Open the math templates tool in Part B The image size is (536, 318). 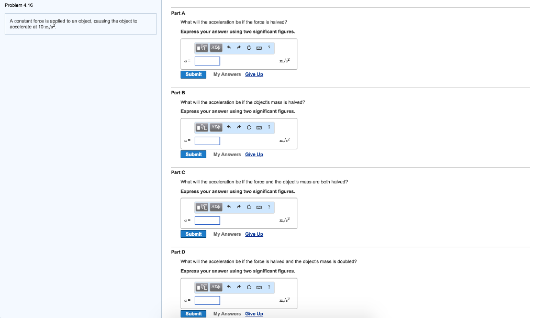tap(202, 128)
